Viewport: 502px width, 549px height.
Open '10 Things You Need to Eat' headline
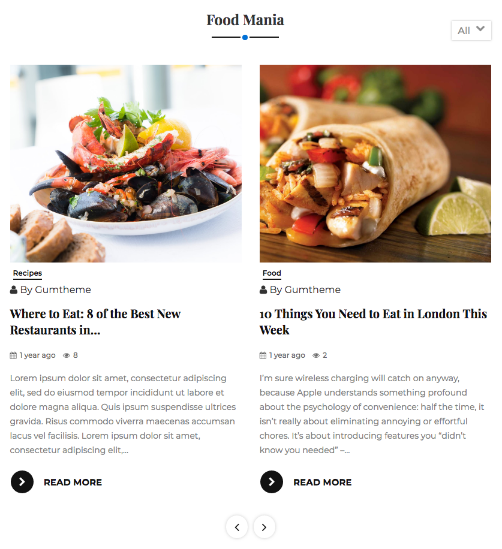pyautogui.click(x=373, y=322)
